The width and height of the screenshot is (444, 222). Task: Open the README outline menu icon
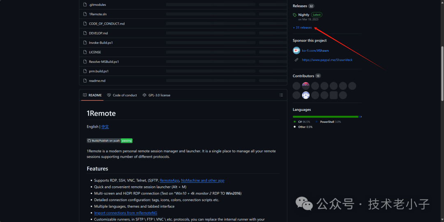click(x=281, y=95)
